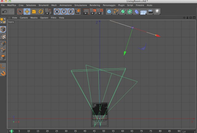Open render settings clapperboard with gear
The height and width of the screenshot is (133, 197).
(100, 12)
